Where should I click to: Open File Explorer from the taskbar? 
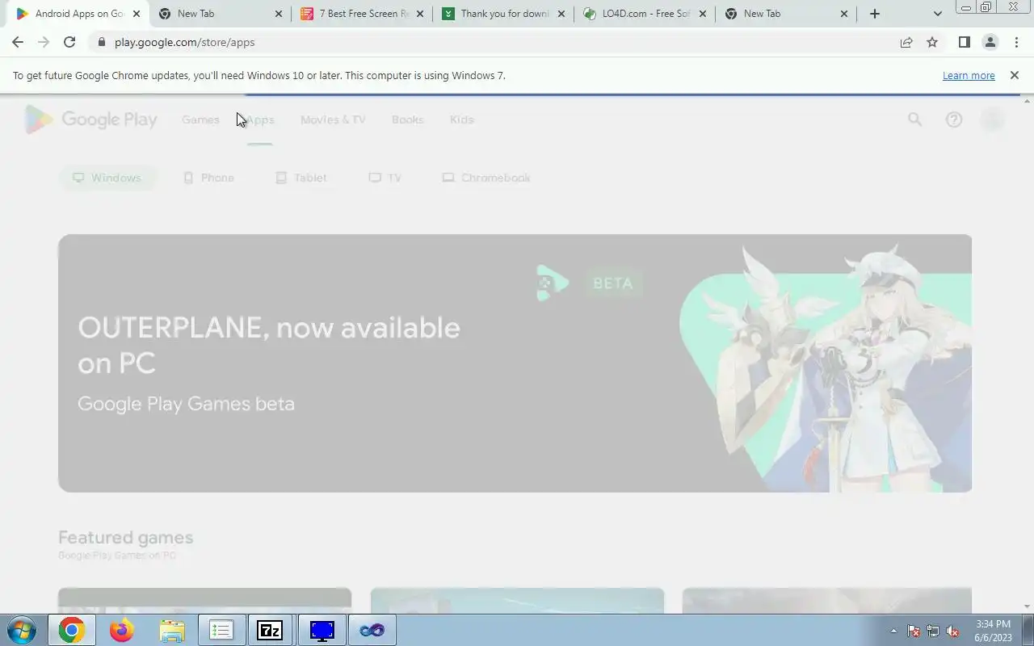pos(172,630)
